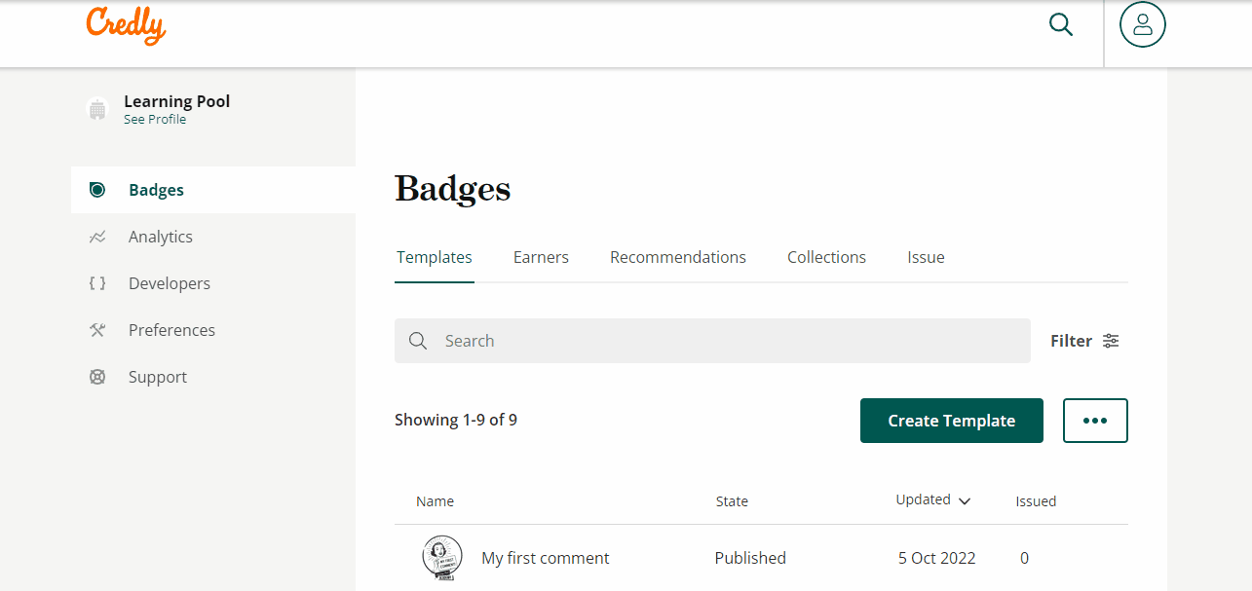The width and height of the screenshot is (1252, 591).
Task: Open the Collections tab
Action: 826,256
